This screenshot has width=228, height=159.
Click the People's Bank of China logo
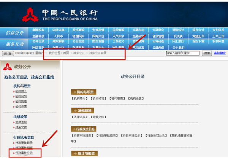coord(30,15)
